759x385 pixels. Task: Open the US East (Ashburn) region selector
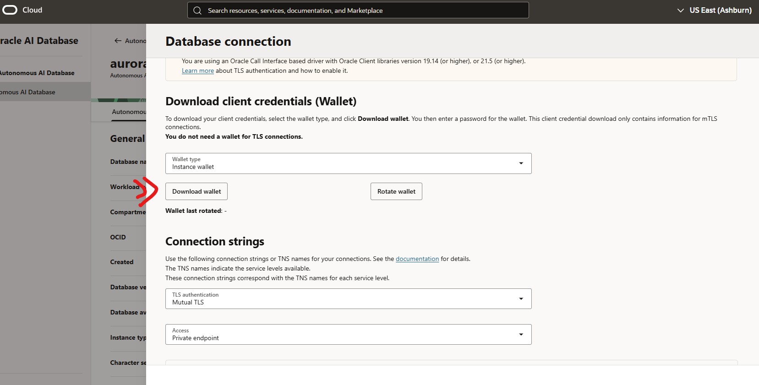pos(715,11)
